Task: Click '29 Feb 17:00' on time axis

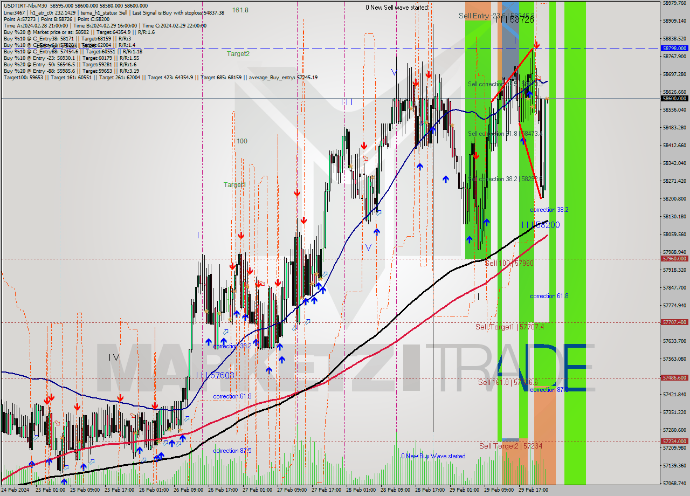Action: click(x=533, y=490)
